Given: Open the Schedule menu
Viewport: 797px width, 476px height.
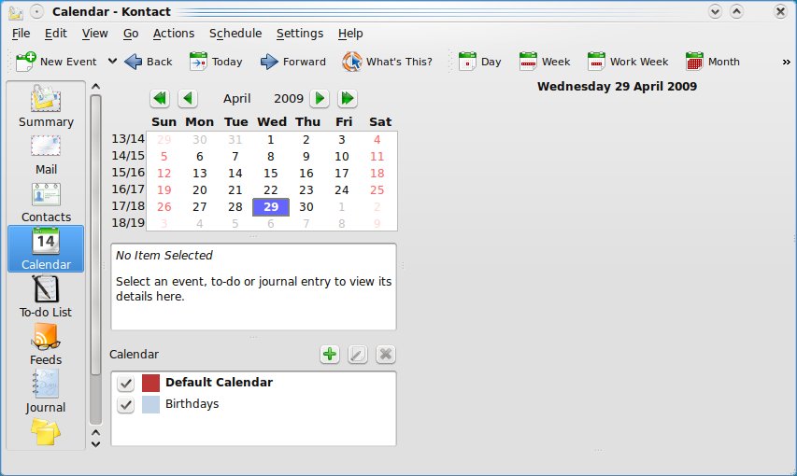Looking at the screenshot, I should (x=235, y=34).
